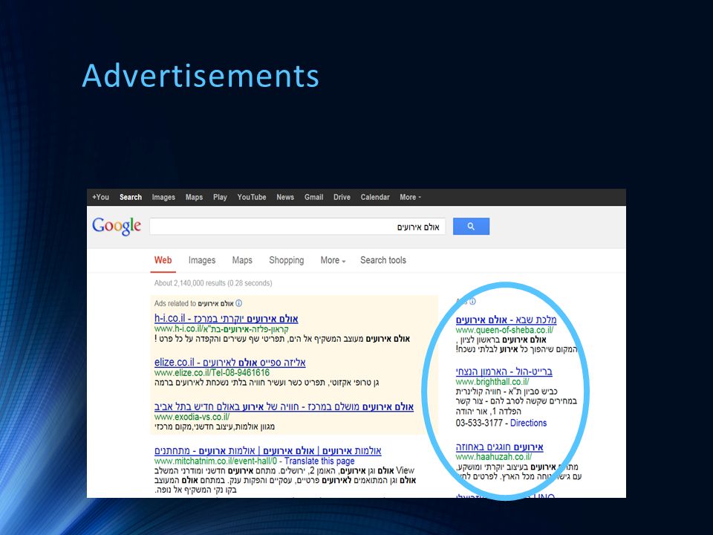713x535 pixels.
Task: Click the phone number 03-533-3177
Action: (x=479, y=423)
